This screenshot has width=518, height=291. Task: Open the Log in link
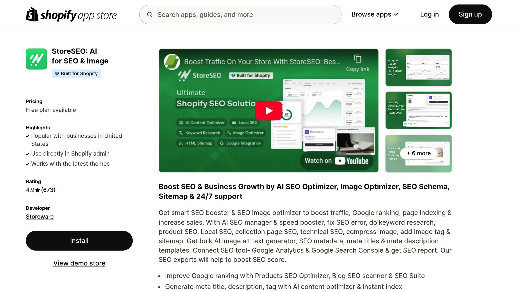[429, 14]
